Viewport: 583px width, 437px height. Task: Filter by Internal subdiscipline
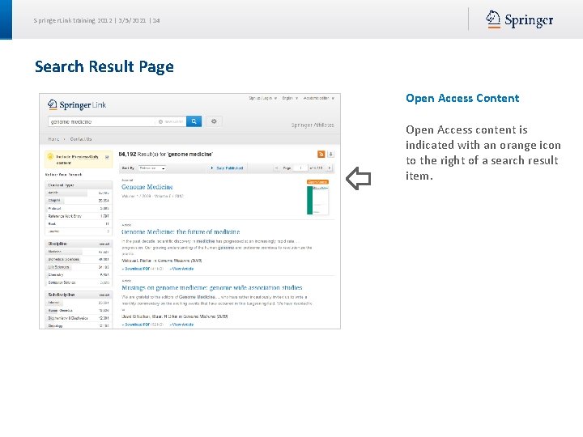point(79,303)
